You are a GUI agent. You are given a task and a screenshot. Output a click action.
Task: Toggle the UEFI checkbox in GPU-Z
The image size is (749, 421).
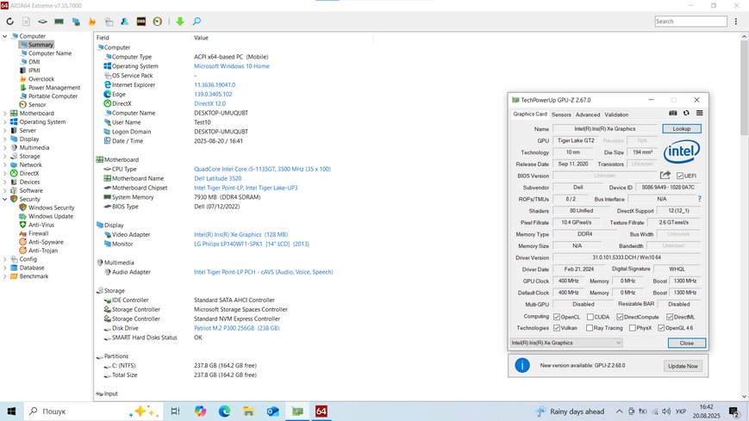[x=680, y=176]
